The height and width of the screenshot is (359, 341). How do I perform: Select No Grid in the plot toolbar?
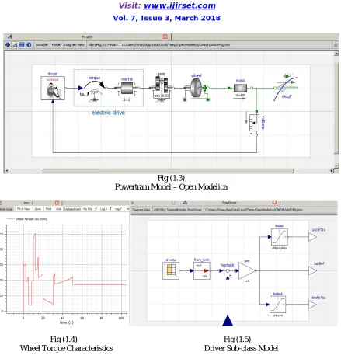pyautogui.click(x=88, y=209)
